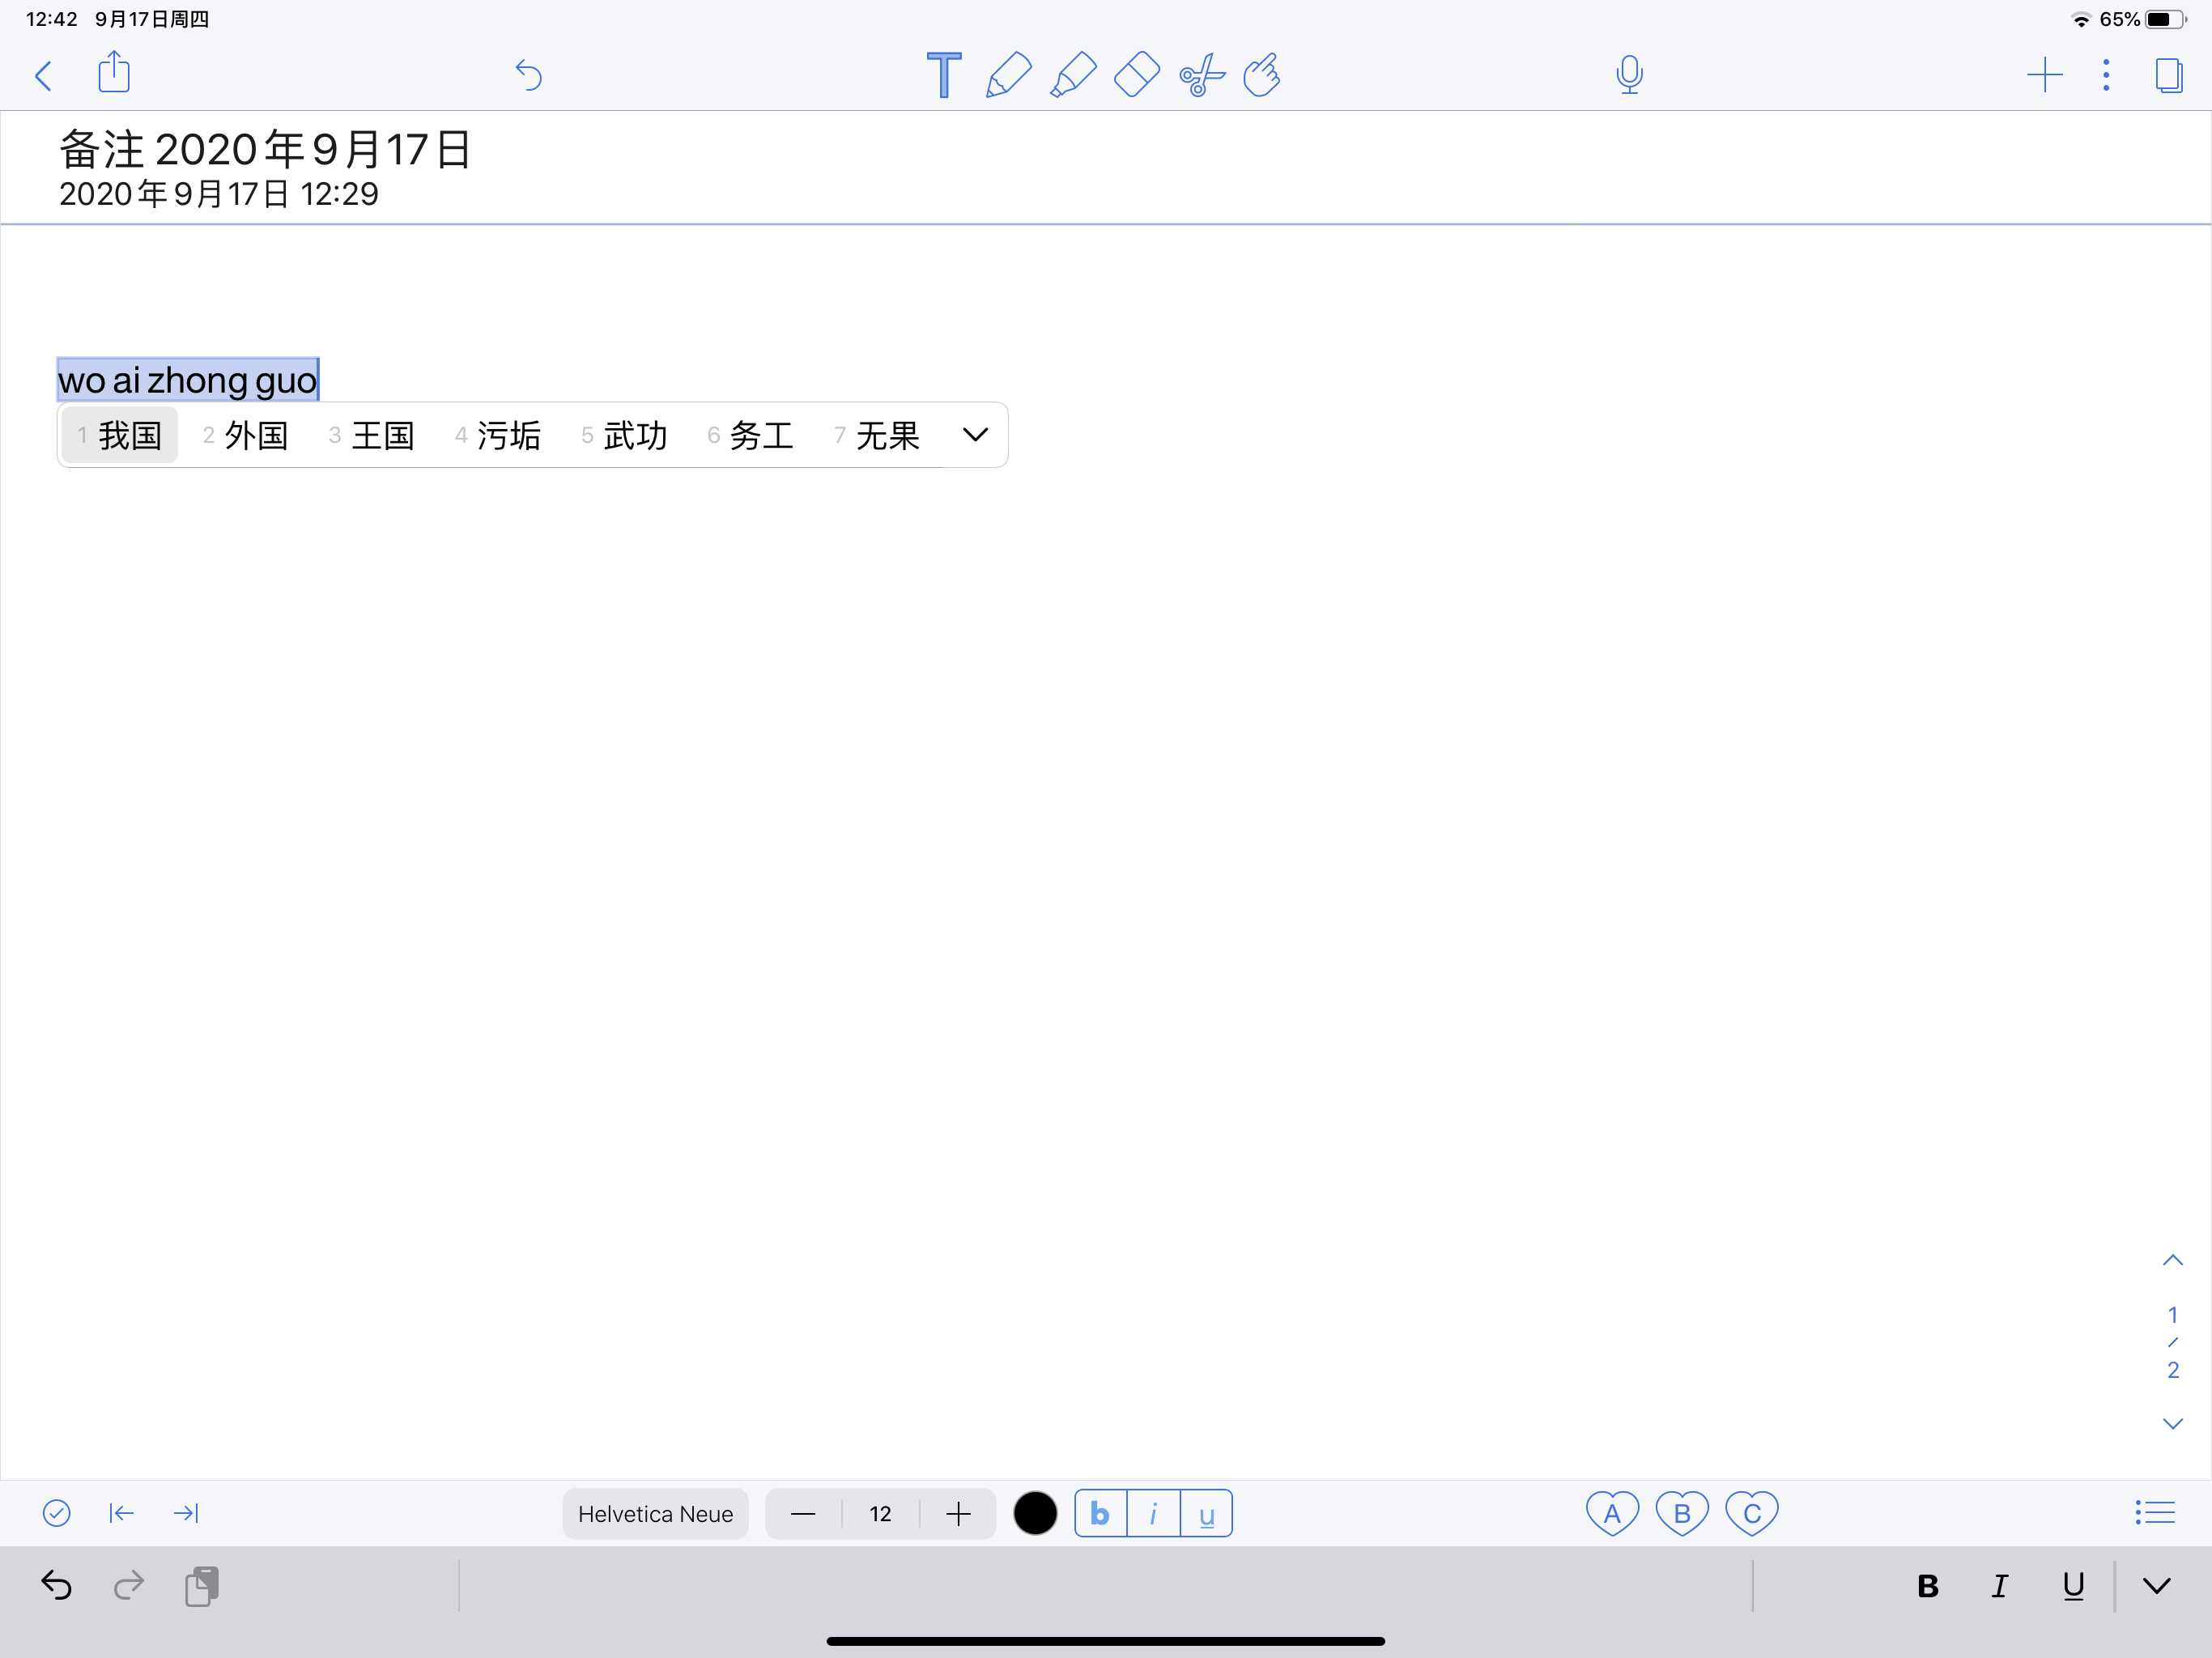Collapse the keyboard shortcut bar chevron

pyautogui.click(x=2157, y=1585)
